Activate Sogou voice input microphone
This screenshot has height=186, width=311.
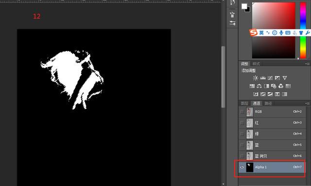[x=281, y=33]
